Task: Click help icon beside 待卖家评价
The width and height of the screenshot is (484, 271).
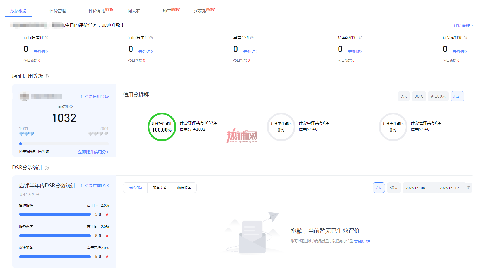Action: (361, 38)
